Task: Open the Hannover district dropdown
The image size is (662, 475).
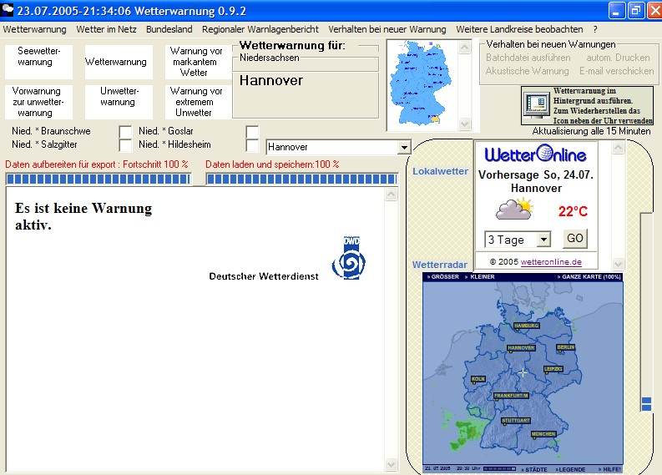Action: 404,148
